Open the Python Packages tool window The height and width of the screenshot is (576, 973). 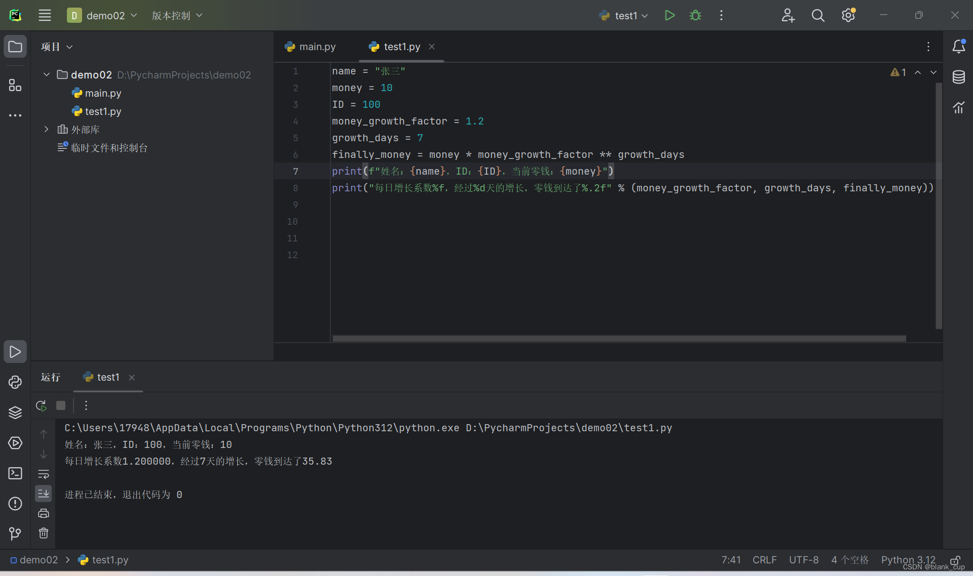(15, 413)
